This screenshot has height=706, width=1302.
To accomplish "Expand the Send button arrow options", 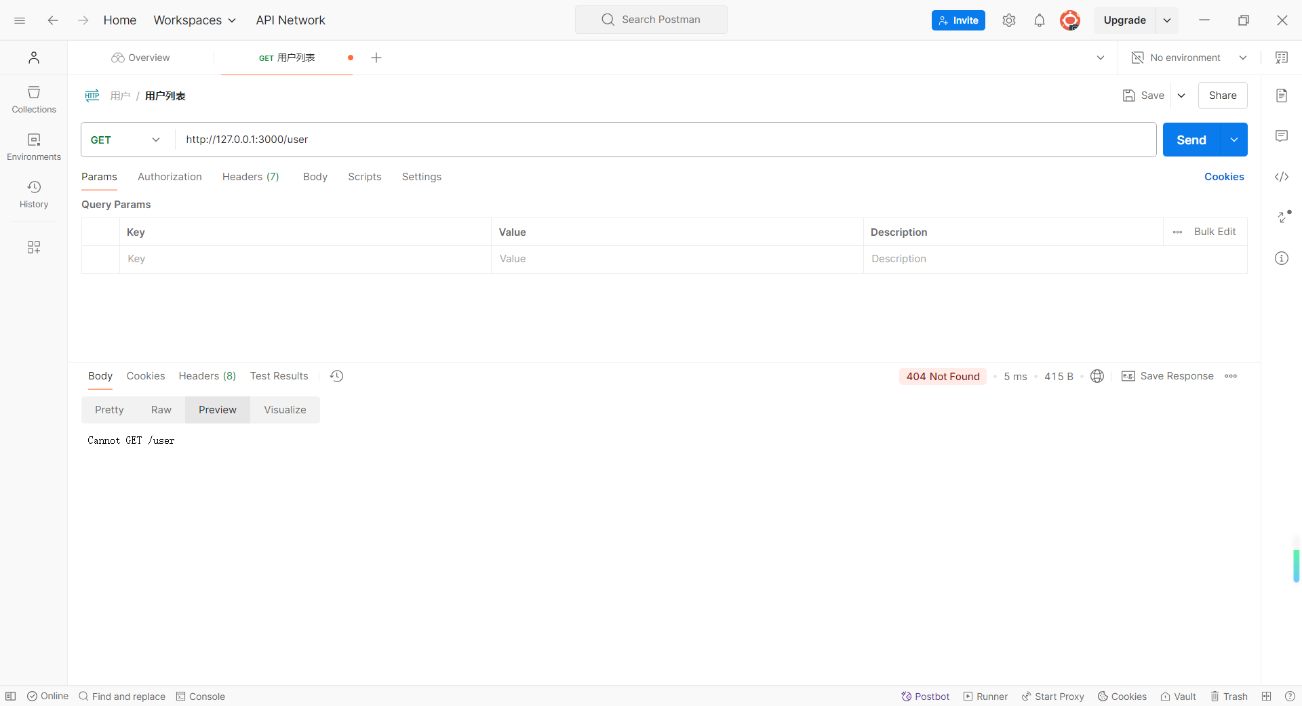I will pyautogui.click(x=1234, y=140).
